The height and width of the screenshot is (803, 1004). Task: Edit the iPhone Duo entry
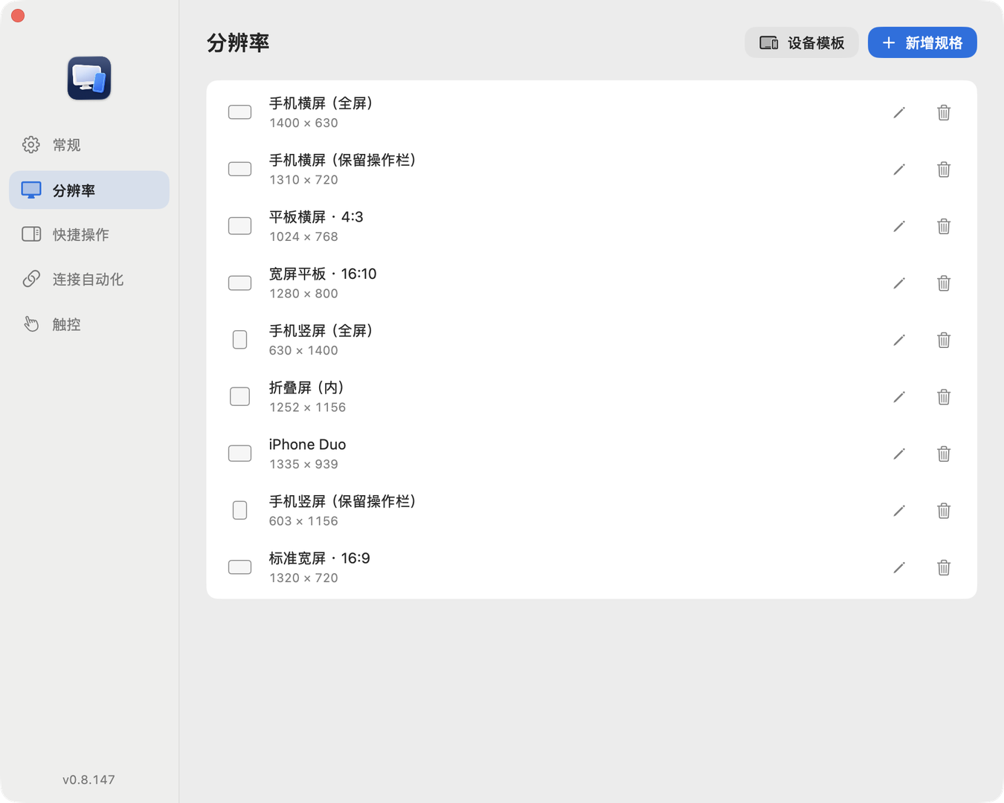899,454
